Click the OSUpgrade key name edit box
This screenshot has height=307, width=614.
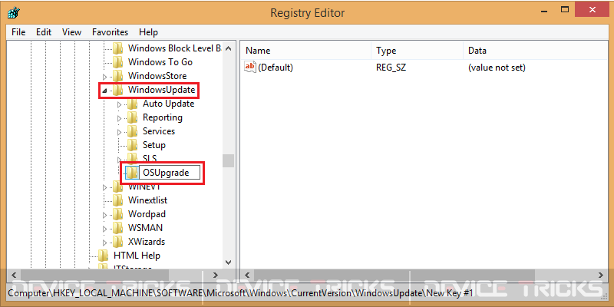click(x=170, y=172)
